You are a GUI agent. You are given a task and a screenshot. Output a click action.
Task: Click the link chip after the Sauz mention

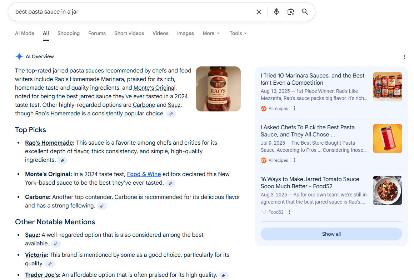(55, 244)
